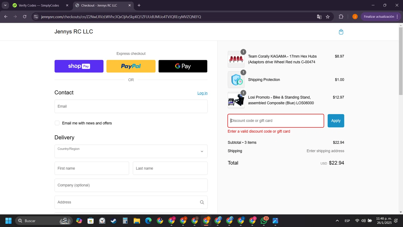Bookmark this page with the star icon
This screenshot has height=227, width=403.
tap(328, 17)
